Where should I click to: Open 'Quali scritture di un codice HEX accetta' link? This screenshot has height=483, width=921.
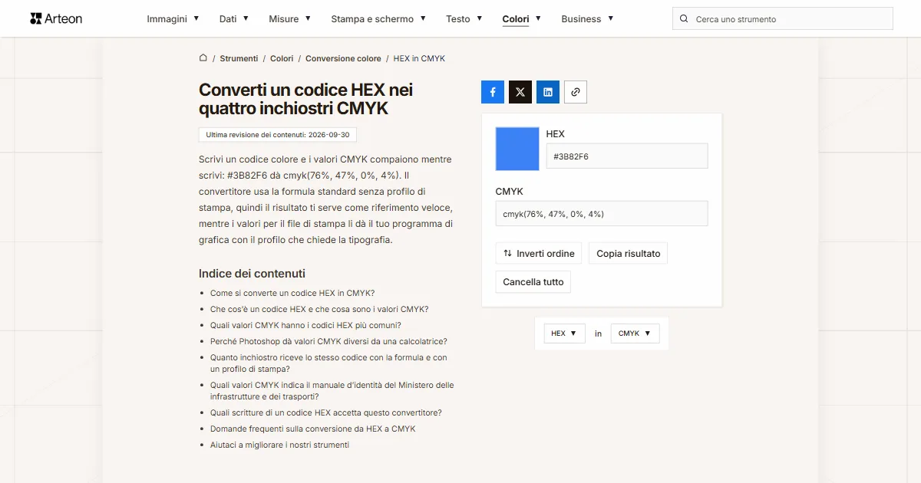tap(326, 412)
